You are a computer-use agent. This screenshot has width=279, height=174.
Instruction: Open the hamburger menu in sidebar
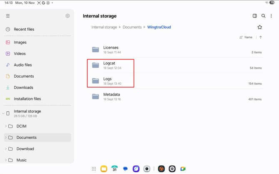[x=8, y=16]
